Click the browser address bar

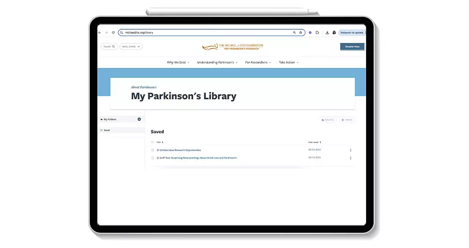[207, 33]
